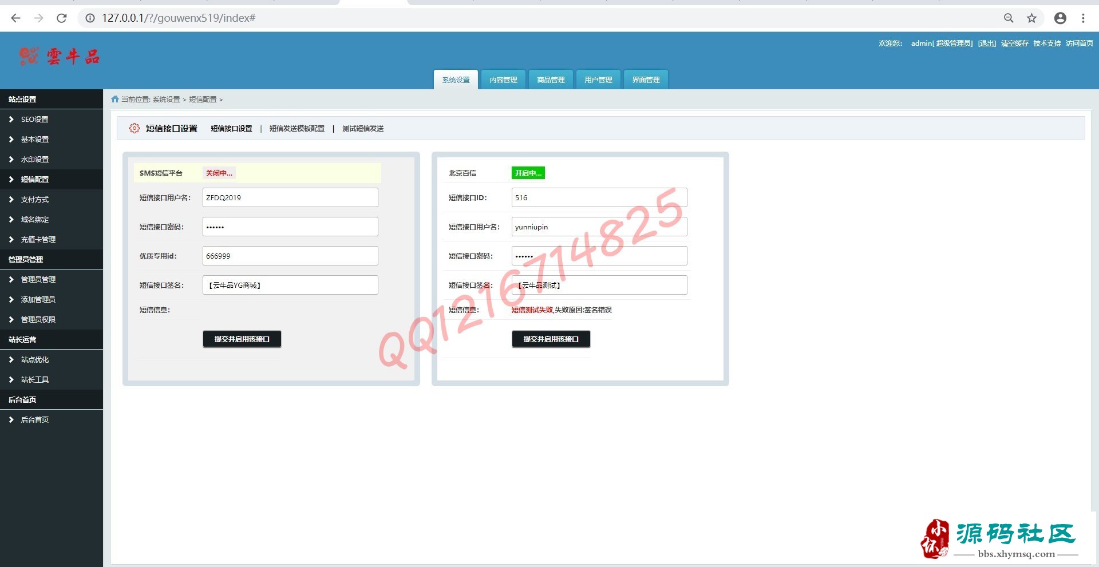Focus the 优质专用id field showing 666999

(290, 256)
